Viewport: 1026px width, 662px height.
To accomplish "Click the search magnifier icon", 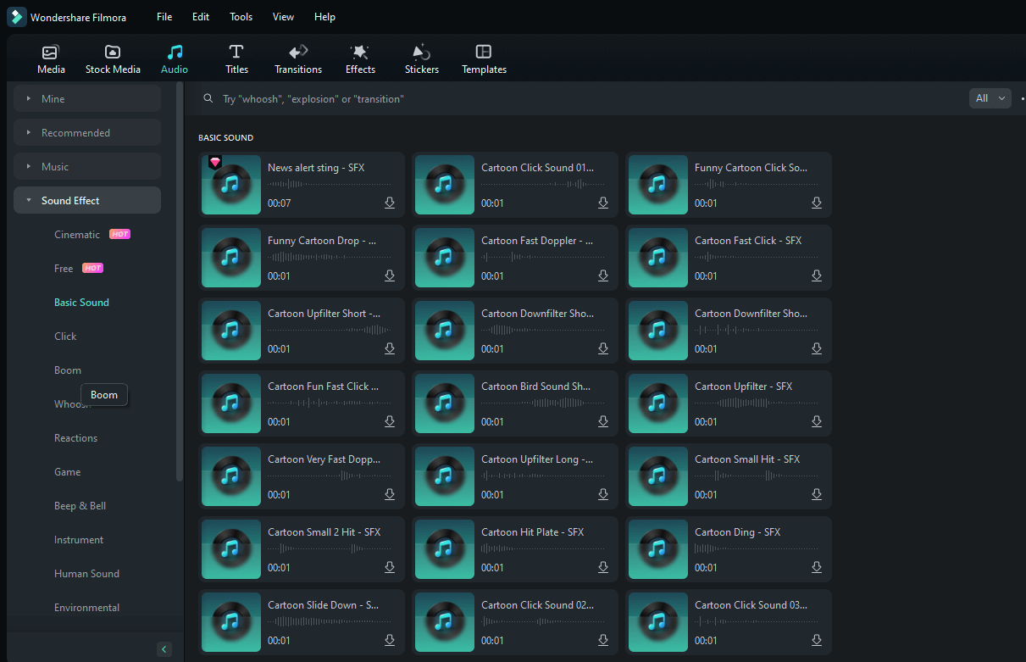I will point(208,97).
